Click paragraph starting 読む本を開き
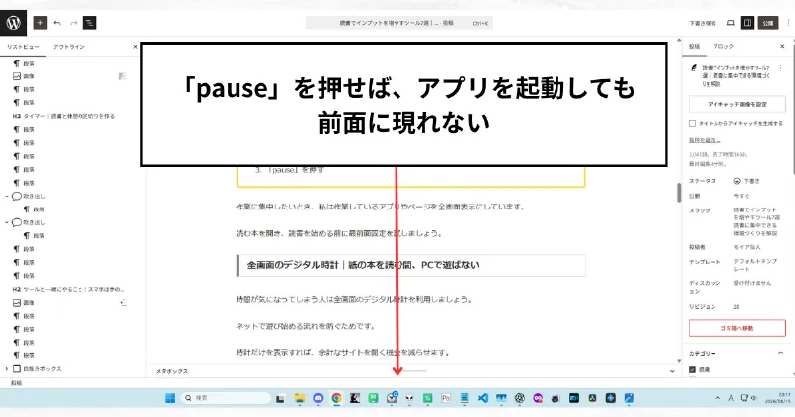Viewport: 795px width, 417px height. [x=340, y=233]
